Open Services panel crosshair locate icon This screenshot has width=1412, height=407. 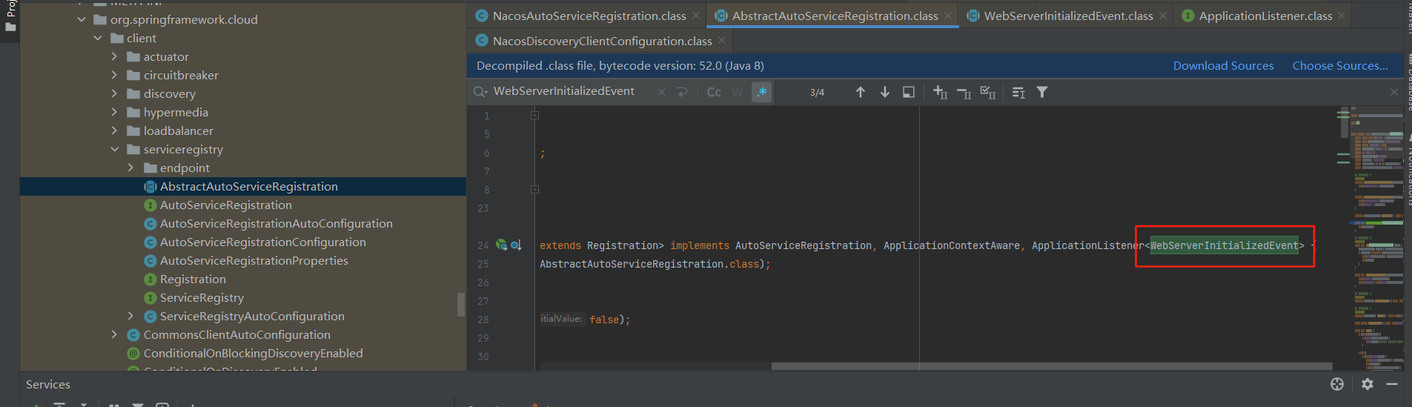tap(1337, 384)
